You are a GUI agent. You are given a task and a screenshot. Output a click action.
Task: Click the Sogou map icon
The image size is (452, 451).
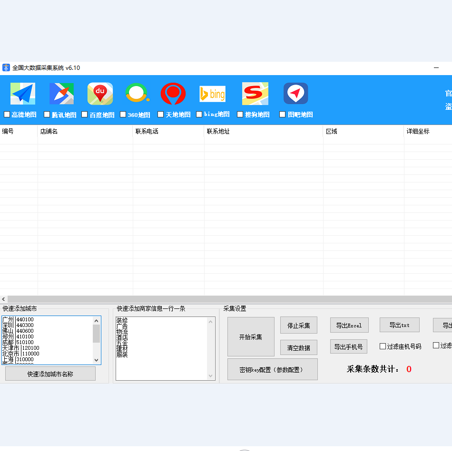coord(255,94)
